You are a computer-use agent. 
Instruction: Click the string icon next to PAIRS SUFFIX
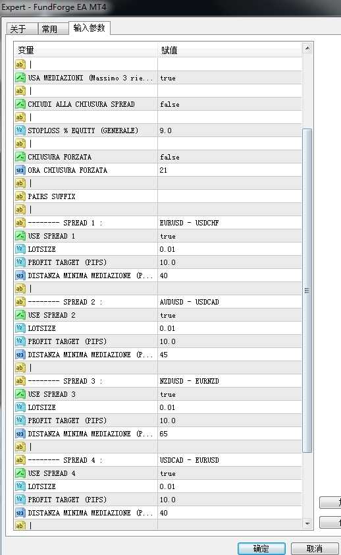[20, 196]
